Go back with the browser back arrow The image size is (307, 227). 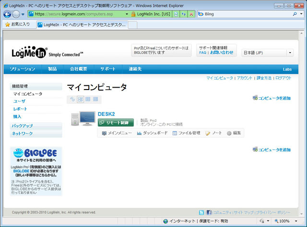7,14
